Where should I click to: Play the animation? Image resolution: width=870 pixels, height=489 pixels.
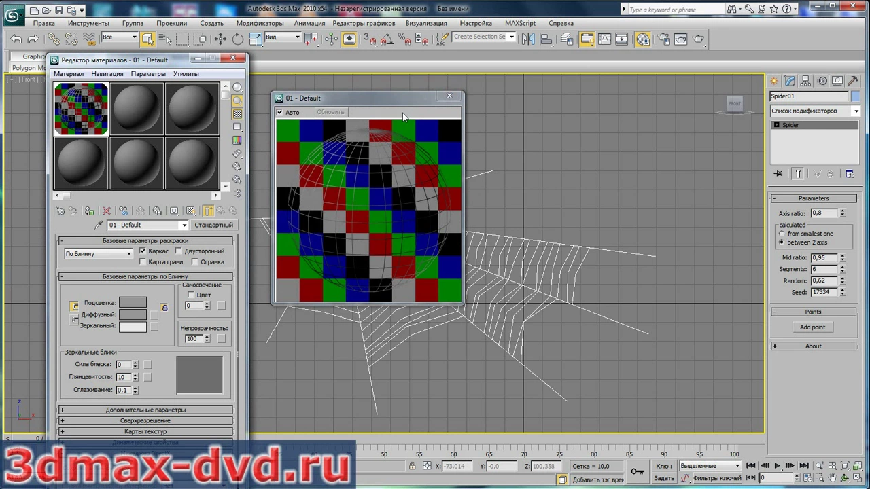[x=777, y=466]
